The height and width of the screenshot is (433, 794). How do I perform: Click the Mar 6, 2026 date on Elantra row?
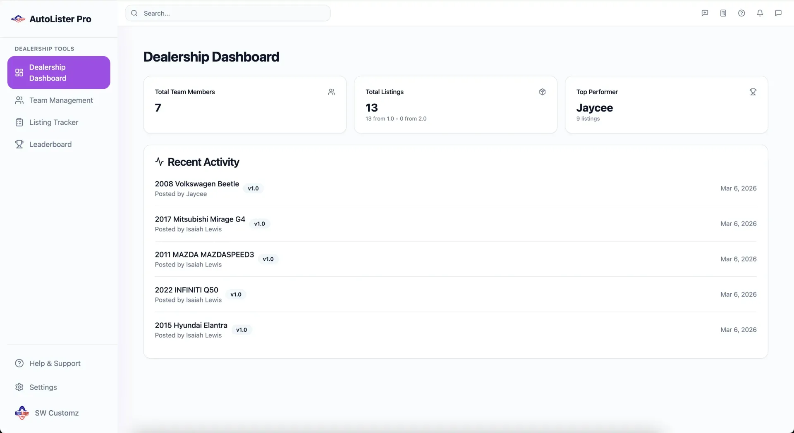(x=738, y=330)
